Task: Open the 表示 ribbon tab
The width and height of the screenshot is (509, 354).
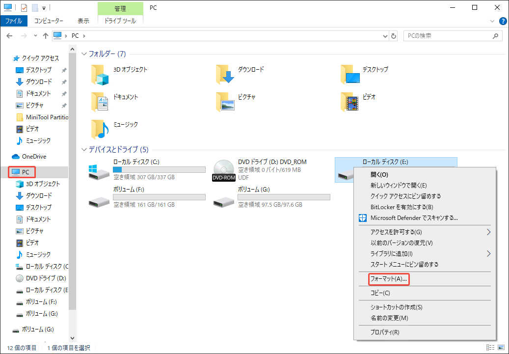Action: point(83,21)
